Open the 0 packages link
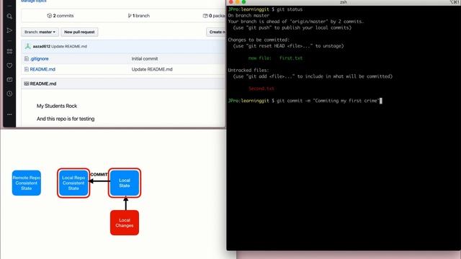 click(x=214, y=16)
